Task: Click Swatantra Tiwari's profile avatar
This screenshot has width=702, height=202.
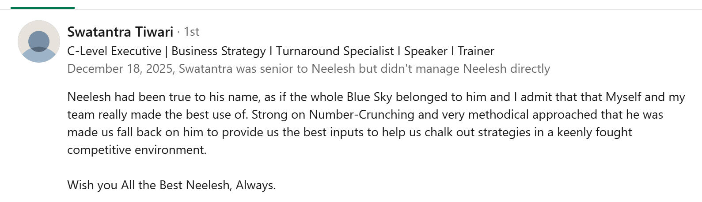Action: (x=39, y=41)
